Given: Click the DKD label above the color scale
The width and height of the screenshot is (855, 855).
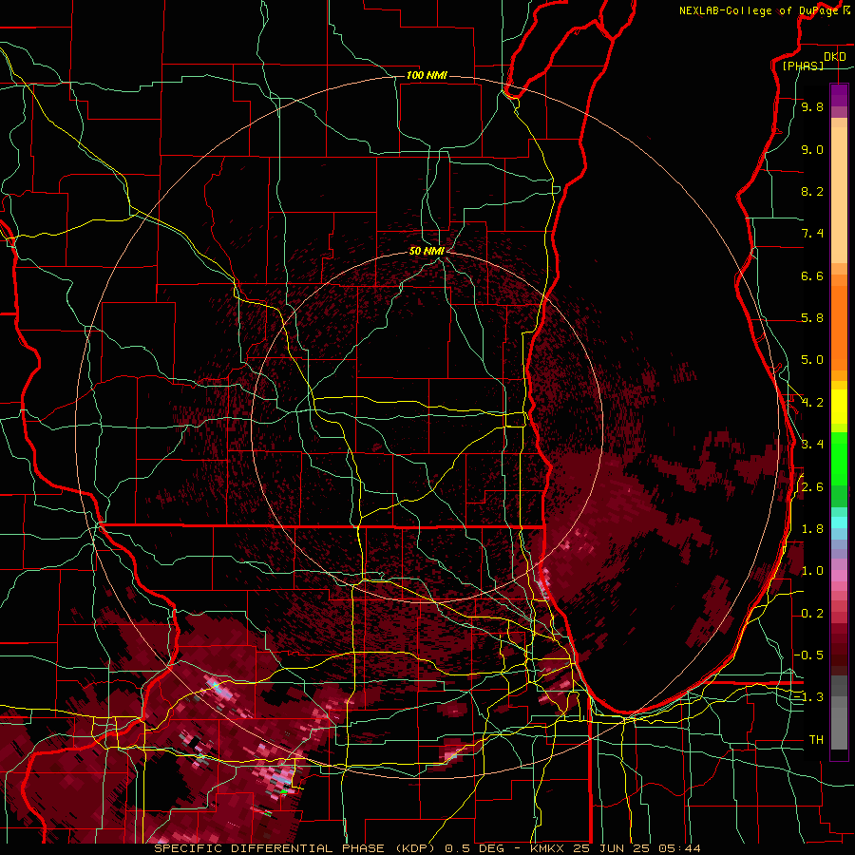Looking at the screenshot, I should (x=835, y=57).
